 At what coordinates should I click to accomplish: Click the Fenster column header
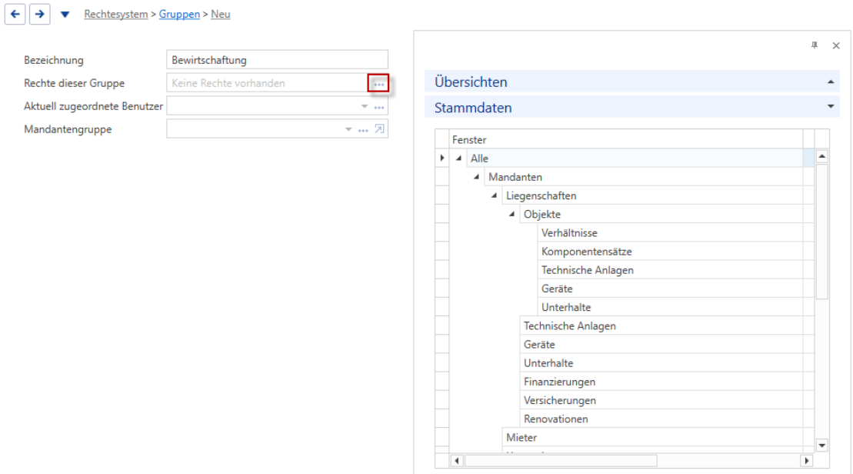pos(625,139)
